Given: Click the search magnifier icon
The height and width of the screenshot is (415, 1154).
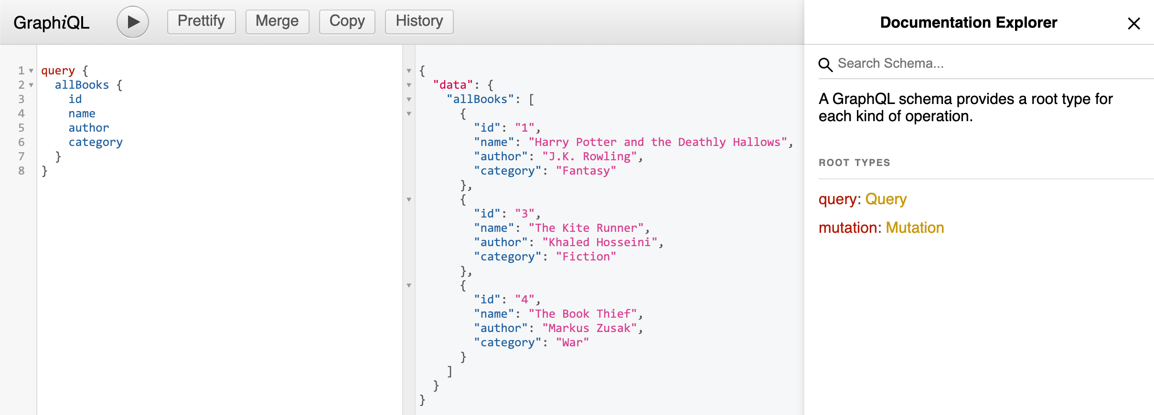Looking at the screenshot, I should tap(825, 64).
